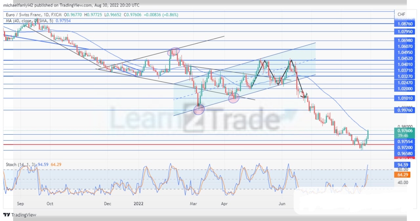Select the pink ellipse at the April low

(234, 98)
